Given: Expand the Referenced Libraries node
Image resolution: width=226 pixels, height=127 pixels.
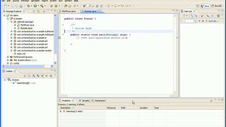Looking at the screenshot, I should pyautogui.click(x=8, y=57).
